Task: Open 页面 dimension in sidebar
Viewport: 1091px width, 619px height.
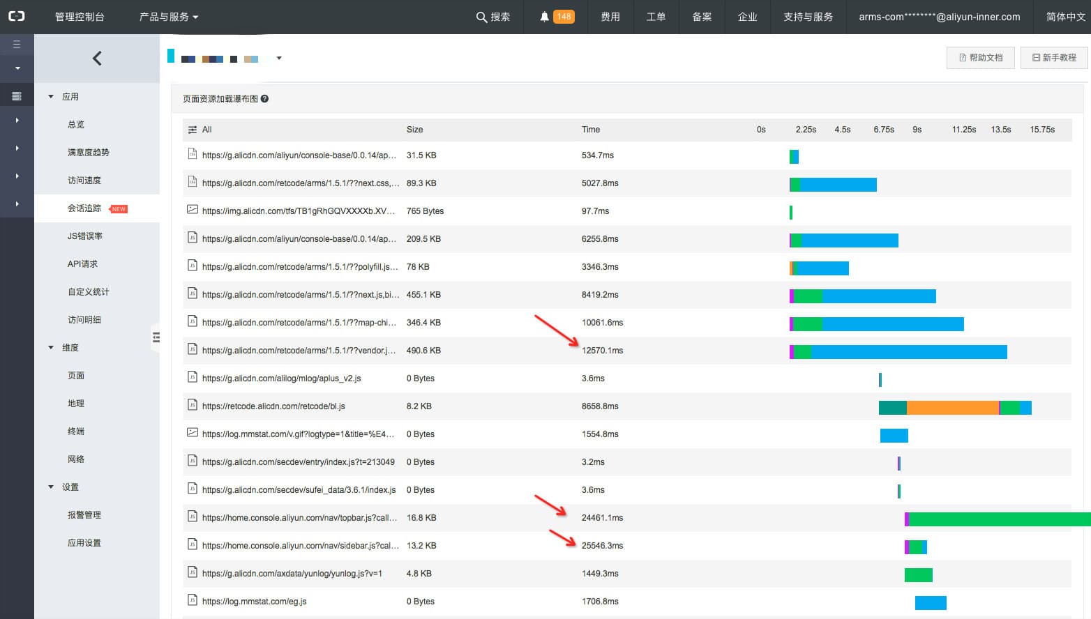Action: point(76,376)
